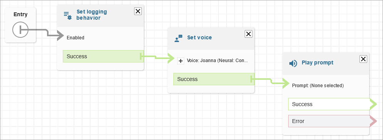Remove the Set logging behavior block
Viewport: 383px width, 140px height.
coord(138,11)
